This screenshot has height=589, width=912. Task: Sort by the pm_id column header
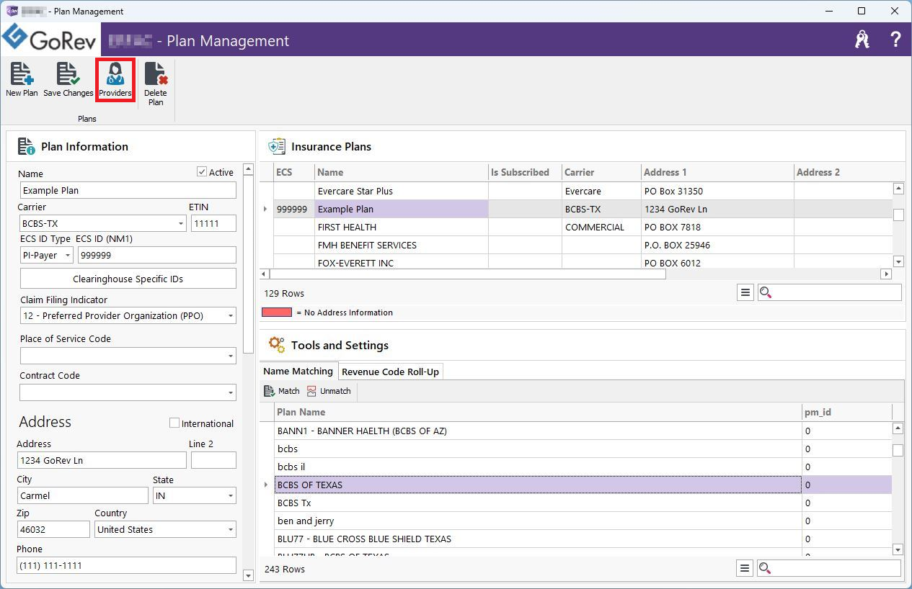click(x=847, y=412)
